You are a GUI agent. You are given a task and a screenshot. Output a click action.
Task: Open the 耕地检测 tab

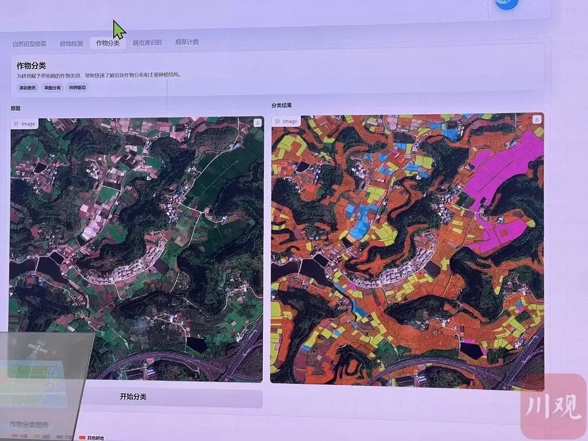(71, 44)
